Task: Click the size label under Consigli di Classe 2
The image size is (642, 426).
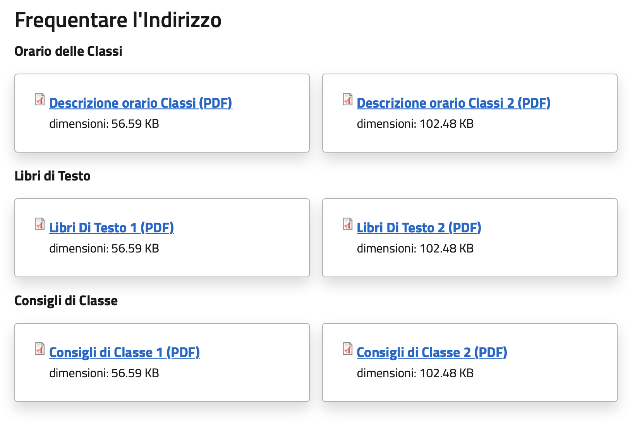Action: pyautogui.click(x=415, y=373)
